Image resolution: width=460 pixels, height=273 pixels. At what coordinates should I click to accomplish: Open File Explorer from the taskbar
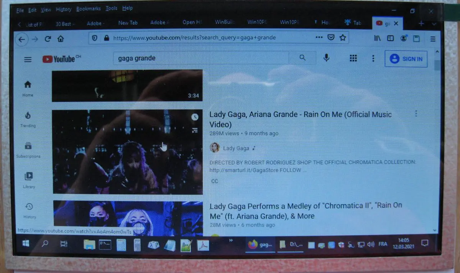[x=89, y=245]
